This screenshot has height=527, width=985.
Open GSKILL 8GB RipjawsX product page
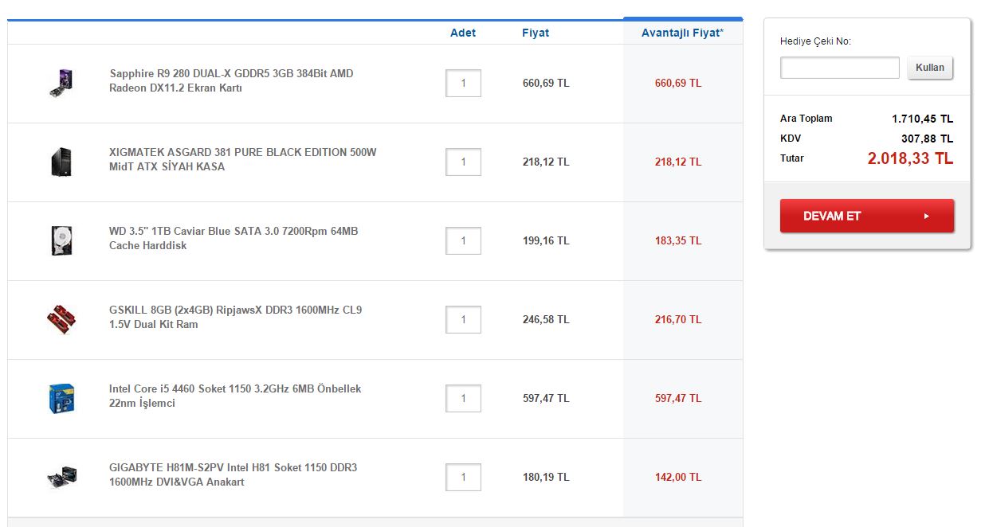[235, 317]
